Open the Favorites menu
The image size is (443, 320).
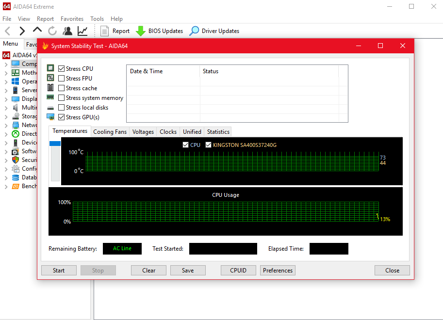pos(72,18)
